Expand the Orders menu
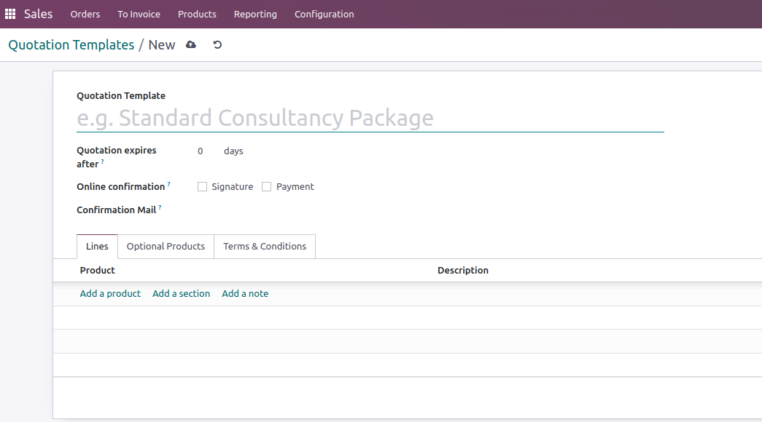The width and height of the screenshot is (762, 422). pos(85,14)
